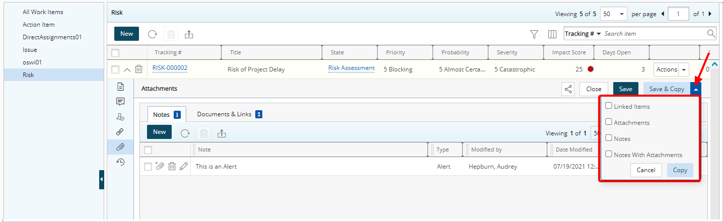The height and width of the screenshot is (222, 723).
Task: Open the comments icon in side panel
Action: (x=120, y=102)
